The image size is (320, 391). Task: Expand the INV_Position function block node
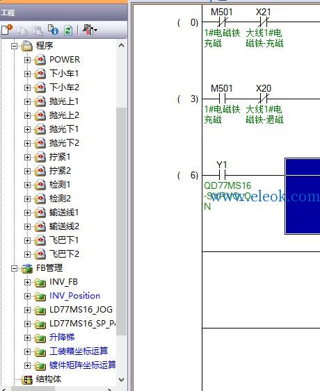click(x=27, y=296)
